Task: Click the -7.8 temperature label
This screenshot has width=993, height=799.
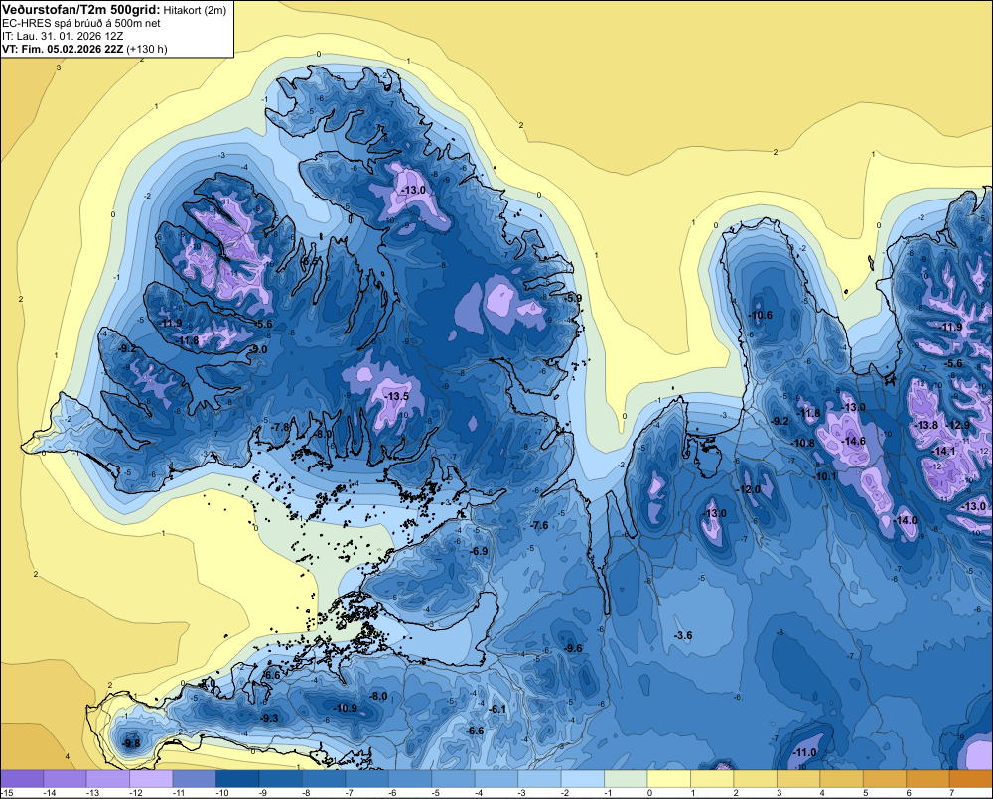Action: (x=281, y=427)
